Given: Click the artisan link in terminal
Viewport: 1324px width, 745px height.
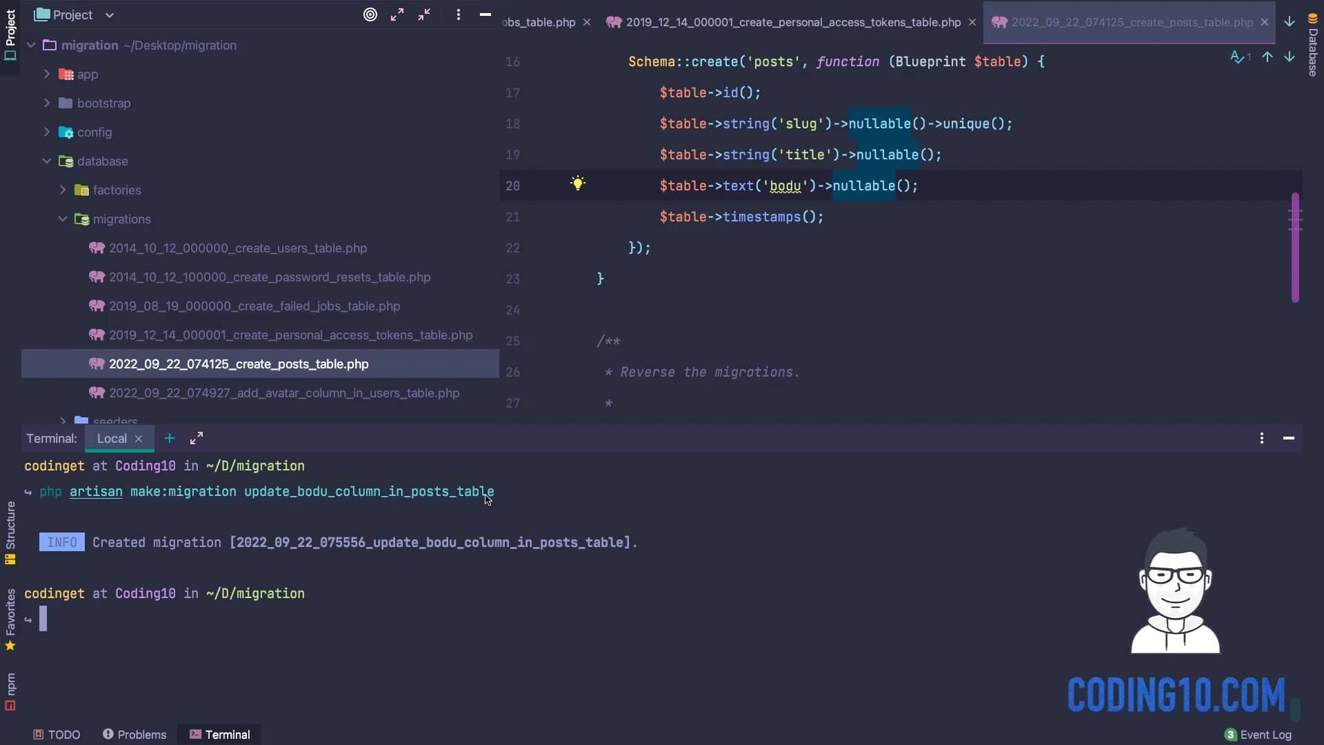Looking at the screenshot, I should click(96, 492).
